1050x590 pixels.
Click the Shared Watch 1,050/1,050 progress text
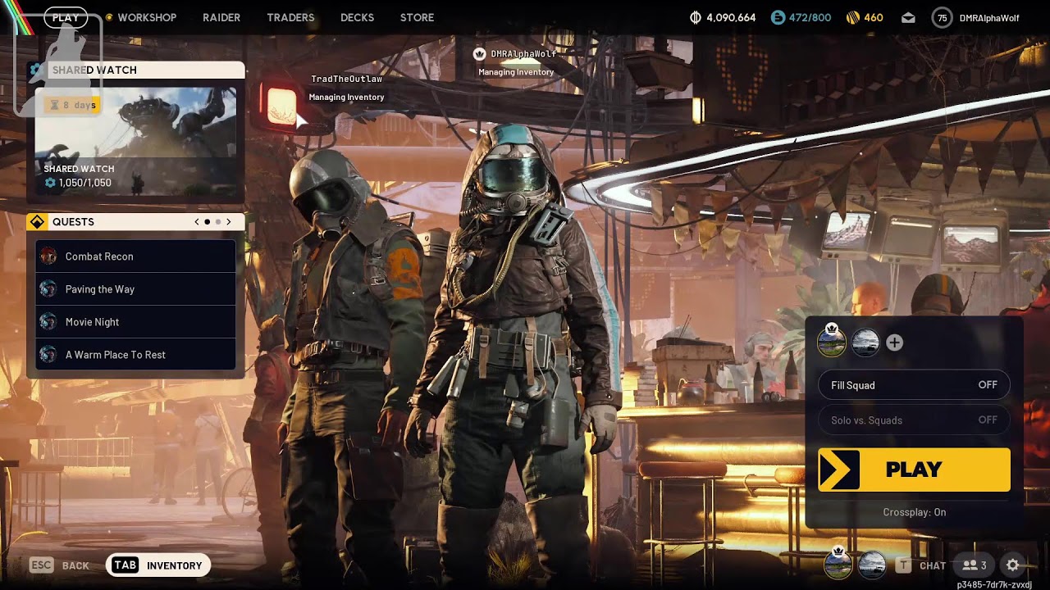point(84,183)
